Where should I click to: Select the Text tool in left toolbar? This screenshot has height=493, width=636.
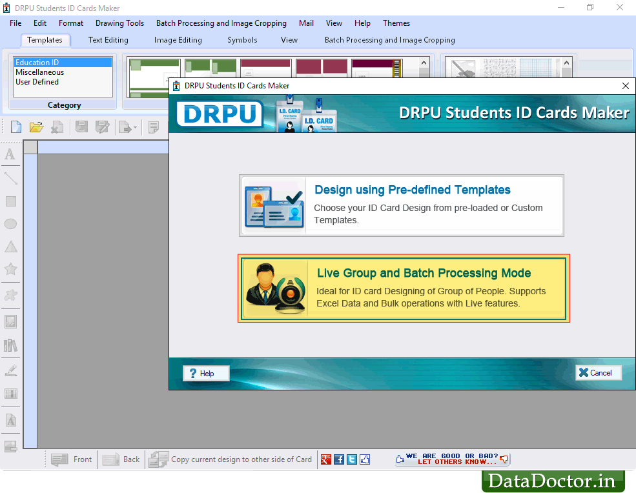pos(10,154)
